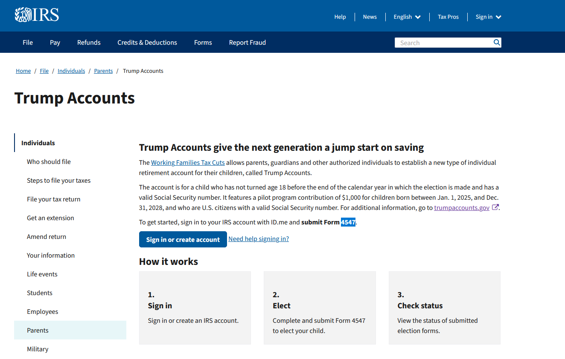Go to File breadcrumb
Image resolution: width=565 pixels, height=359 pixels.
(44, 71)
